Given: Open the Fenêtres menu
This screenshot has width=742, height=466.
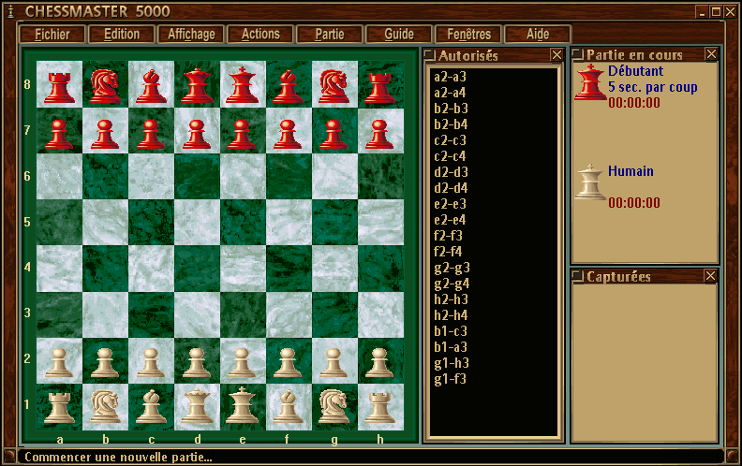Looking at the screenshot, I should coord(468,35).
